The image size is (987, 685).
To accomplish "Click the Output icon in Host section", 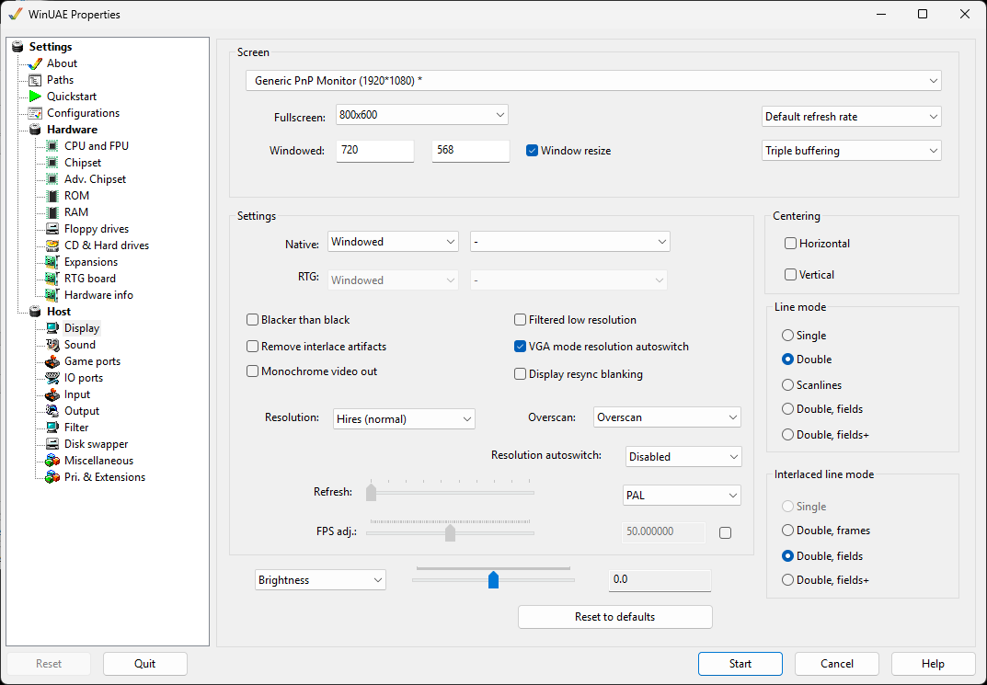I will [x=52, y=411].
